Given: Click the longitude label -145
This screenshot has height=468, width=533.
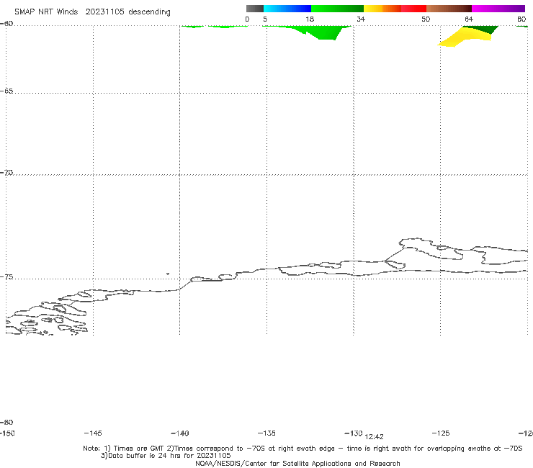Looking at the screenshot, I should tap(93, 433).
